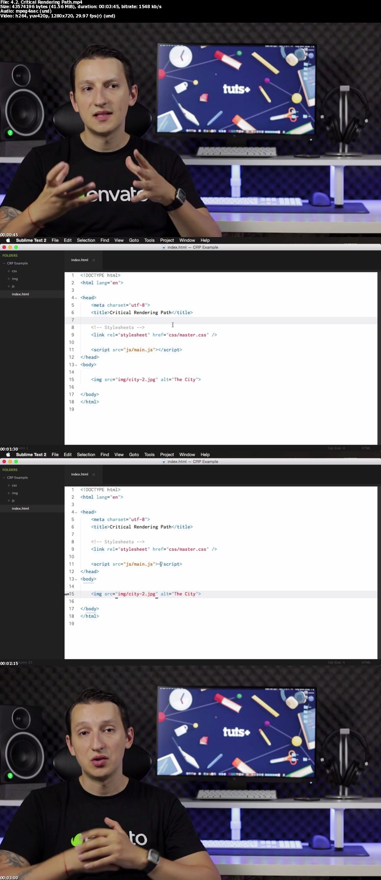
Task: Open Window menu in the 00:01:30 frame
Action: pyautogui.click(x=187, y=240)
